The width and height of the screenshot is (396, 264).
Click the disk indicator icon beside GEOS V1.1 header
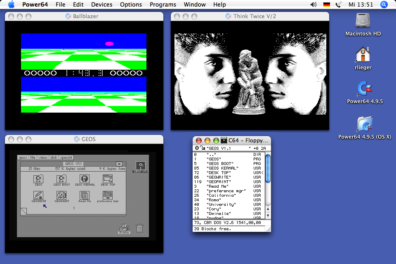[x=197, y=148]
